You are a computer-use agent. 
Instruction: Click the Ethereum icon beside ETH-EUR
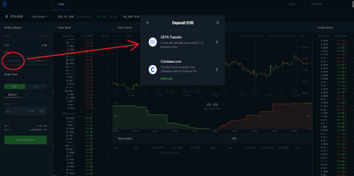[x=6, y=17]
